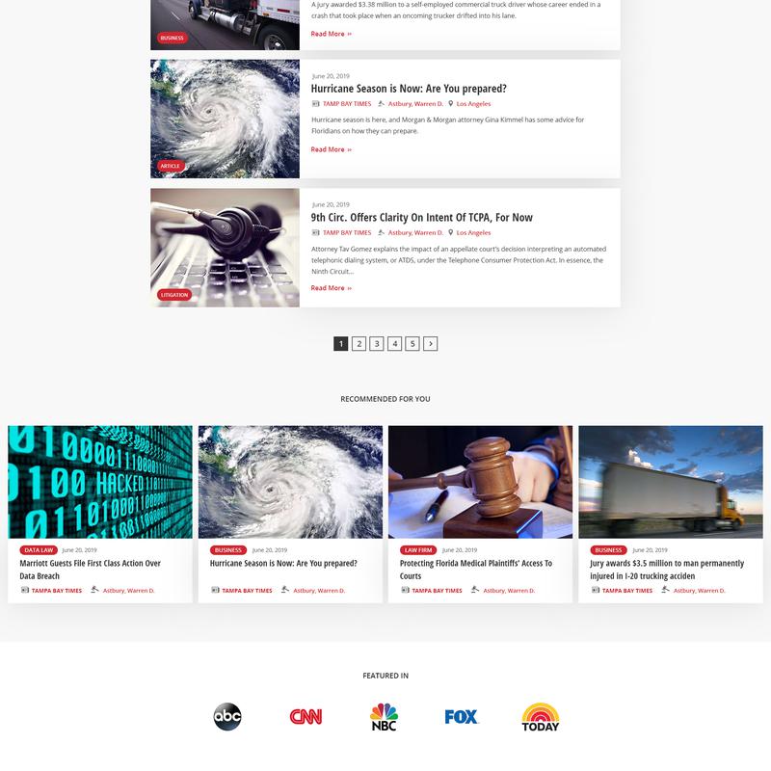
Task: Click the FOX logo in the Featured In section
Action: click(x=461, y=717)
